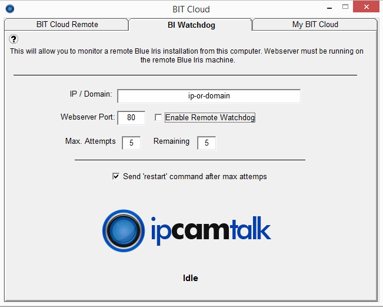
Task: Enable the Remote Watchdog checkbox
Action: (x=158, y=118)
